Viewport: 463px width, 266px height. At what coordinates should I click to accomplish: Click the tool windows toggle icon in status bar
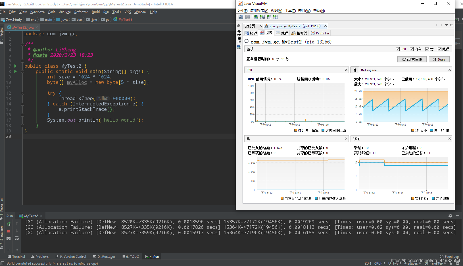pos(2,263)
